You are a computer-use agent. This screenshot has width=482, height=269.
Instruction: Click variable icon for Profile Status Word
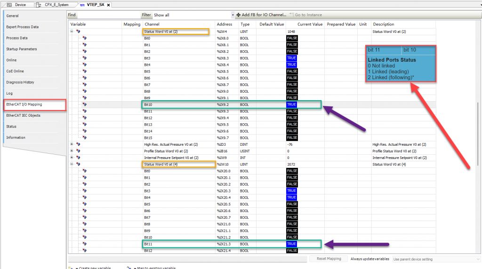pyautogui.click(x=78, y=151)
